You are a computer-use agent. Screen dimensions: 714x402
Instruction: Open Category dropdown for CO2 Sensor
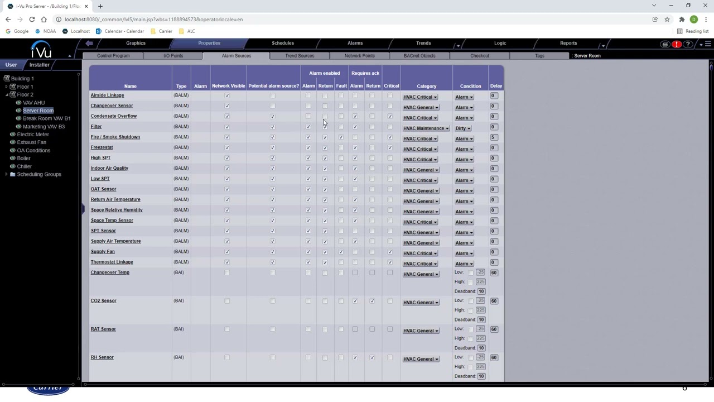click(421, 303)
